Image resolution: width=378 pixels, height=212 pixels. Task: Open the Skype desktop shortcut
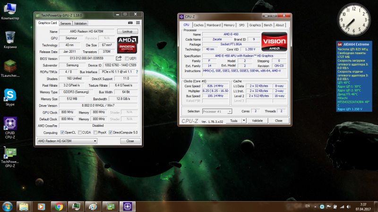pos(10,98)
